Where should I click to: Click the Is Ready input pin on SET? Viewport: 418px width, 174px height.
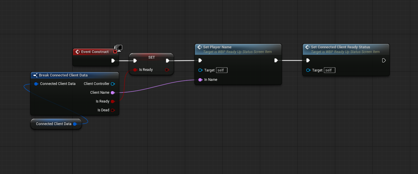(135, 70)
